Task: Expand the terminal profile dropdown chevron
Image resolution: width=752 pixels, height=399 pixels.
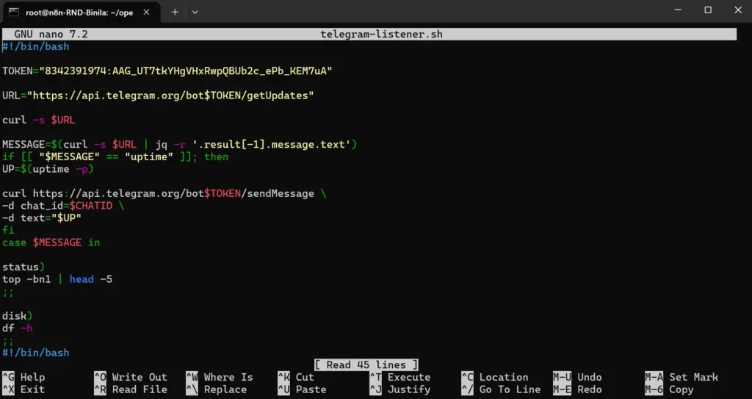Action: (195, 12)
